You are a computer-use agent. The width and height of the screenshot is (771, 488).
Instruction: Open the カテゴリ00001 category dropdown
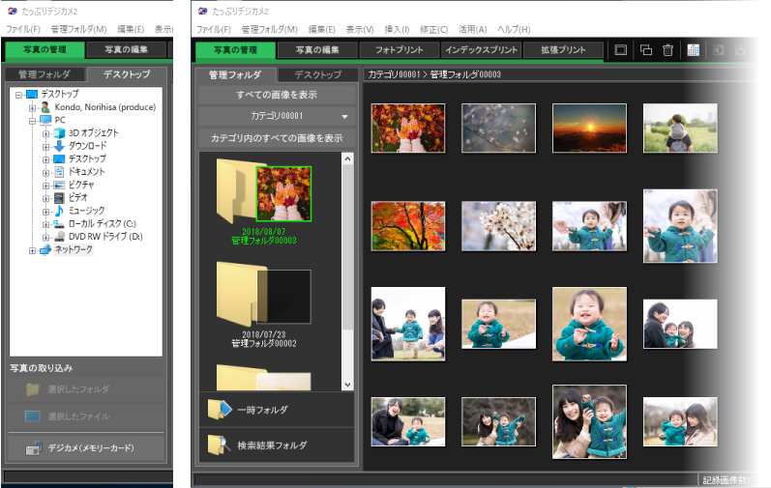(x=276, y=117)
